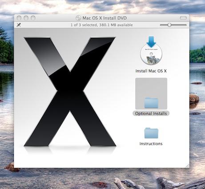Click the Mac OS X Install DVD title
This screenshot has width=205, height=189.
(x=105, y=18)
